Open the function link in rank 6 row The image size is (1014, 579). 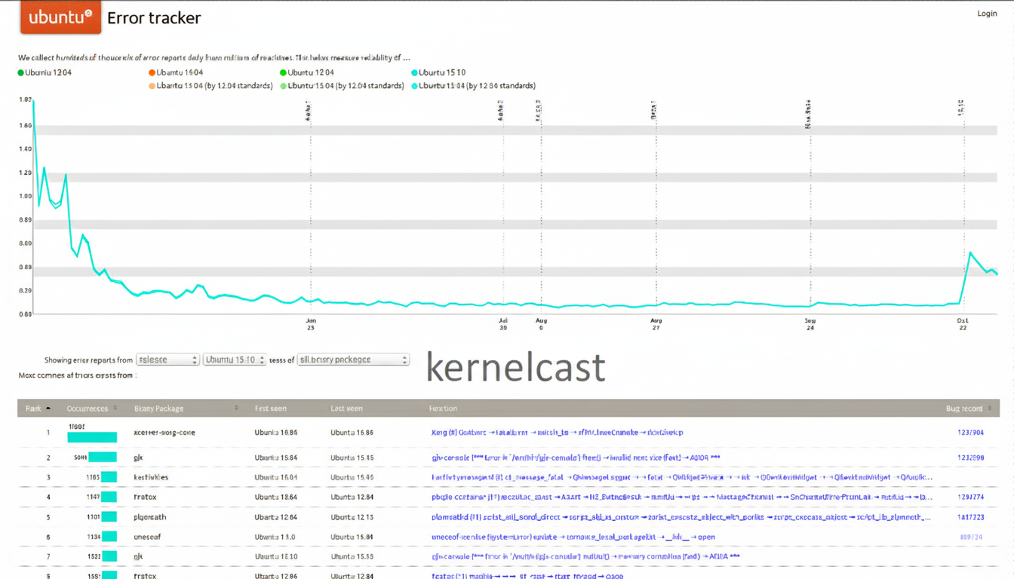pyautogui.click(x=573, y=538)
